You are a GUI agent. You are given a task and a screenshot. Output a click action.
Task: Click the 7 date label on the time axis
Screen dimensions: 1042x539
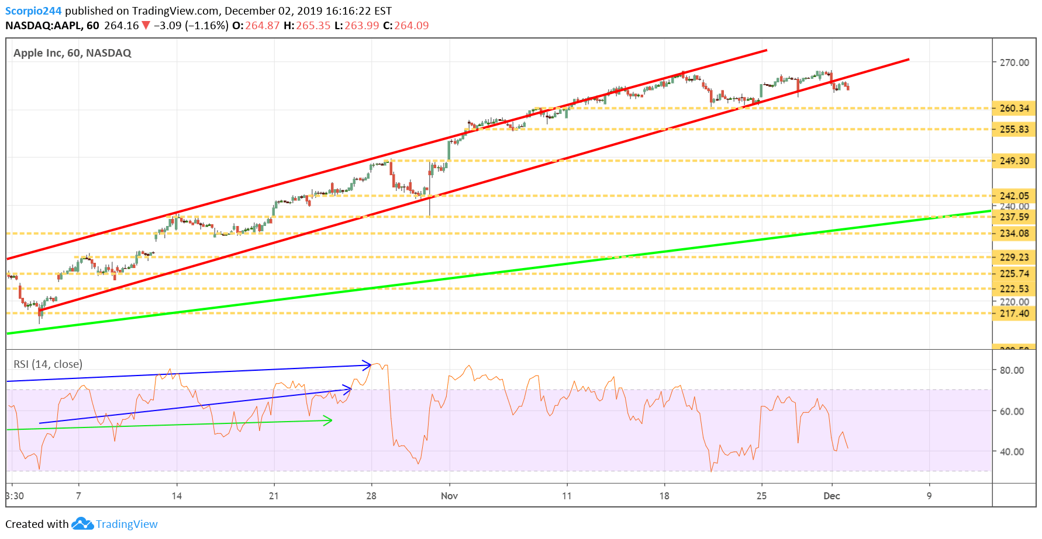click(78, 496)
